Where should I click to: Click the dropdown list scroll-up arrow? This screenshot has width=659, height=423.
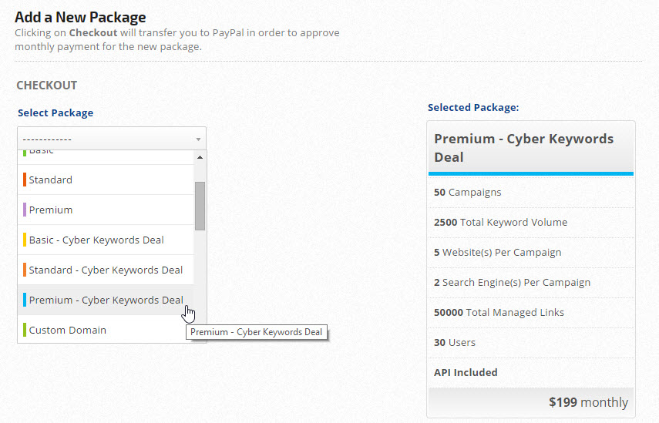[200, 158]
